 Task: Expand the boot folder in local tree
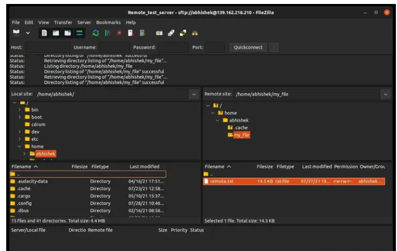click(20, 117)
